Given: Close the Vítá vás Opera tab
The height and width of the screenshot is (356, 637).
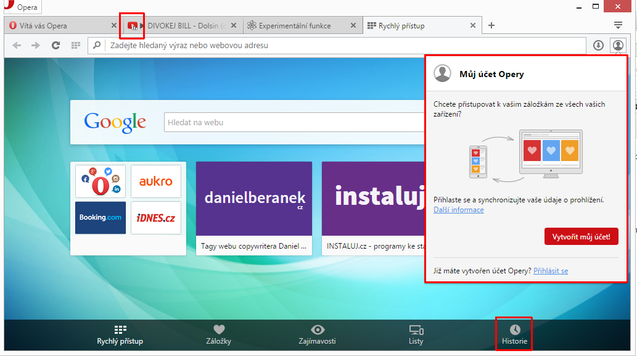Looking at the screenshot, I should 114,25.
